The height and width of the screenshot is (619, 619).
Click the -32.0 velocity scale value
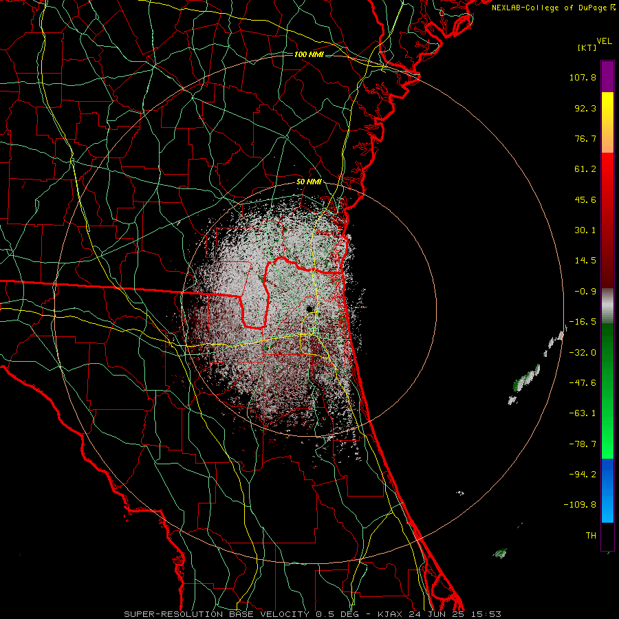[x=583, y=353]
